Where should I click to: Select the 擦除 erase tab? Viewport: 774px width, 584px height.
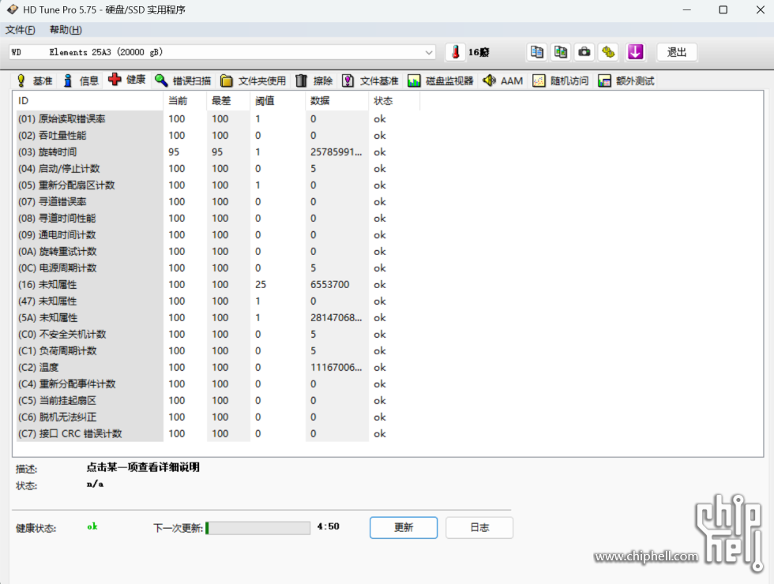(x=314, y=80)
